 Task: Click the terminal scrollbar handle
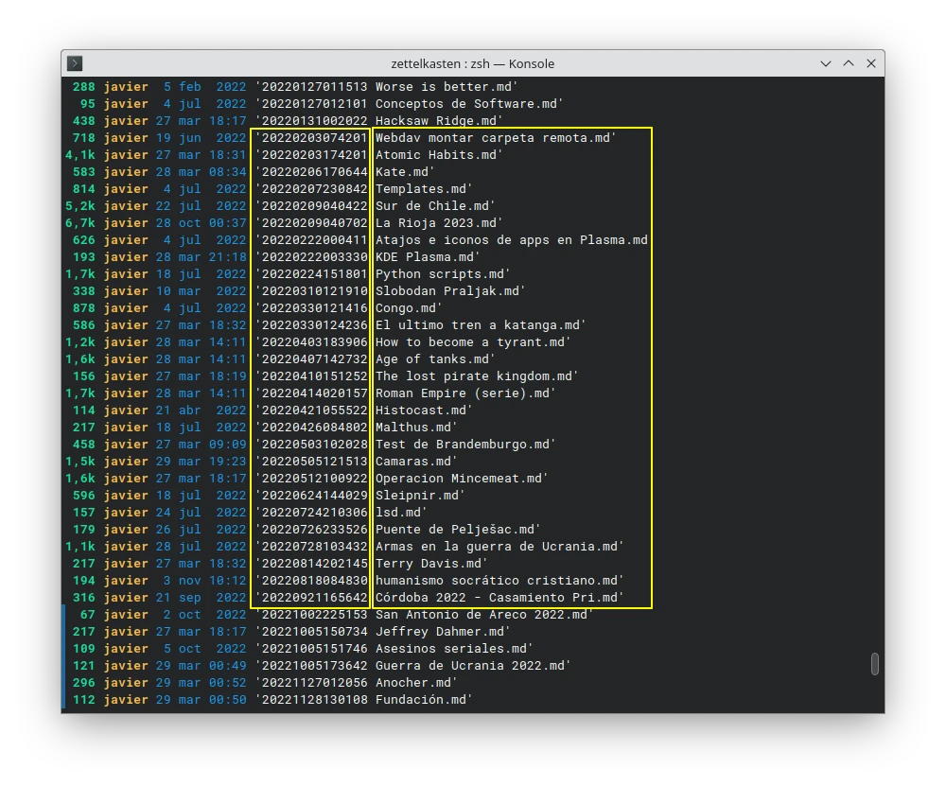(x=875, y=664)
